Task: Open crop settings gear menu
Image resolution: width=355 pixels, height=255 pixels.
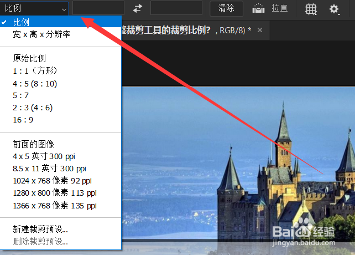Action: [x=335, y=9]
